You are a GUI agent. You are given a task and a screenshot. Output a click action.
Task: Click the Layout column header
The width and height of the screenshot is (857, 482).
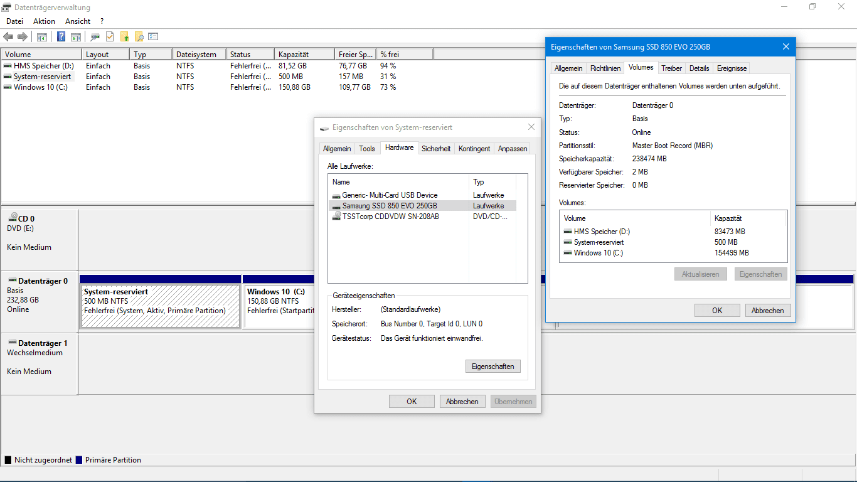tap(105, 55)
